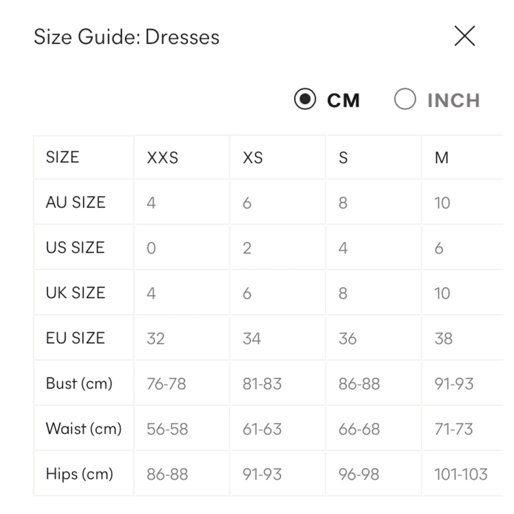Screen dimensions: 514x514
Task: Click the S column header
Action: click(343, 158)
